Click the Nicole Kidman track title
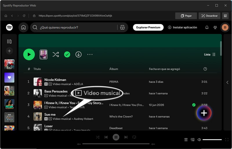The height and width of the screenshot is (149, 232). (x=55, y=80)
